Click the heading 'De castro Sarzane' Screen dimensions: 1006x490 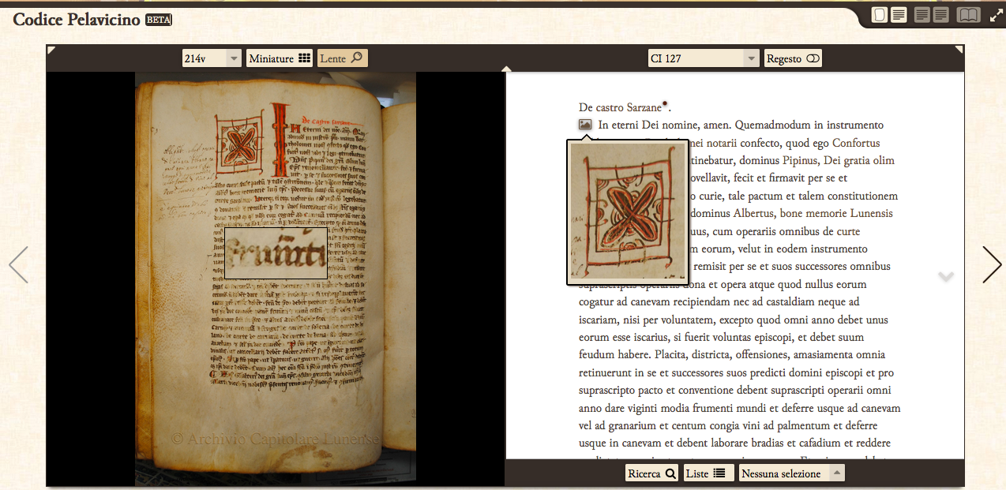(620, 107)
